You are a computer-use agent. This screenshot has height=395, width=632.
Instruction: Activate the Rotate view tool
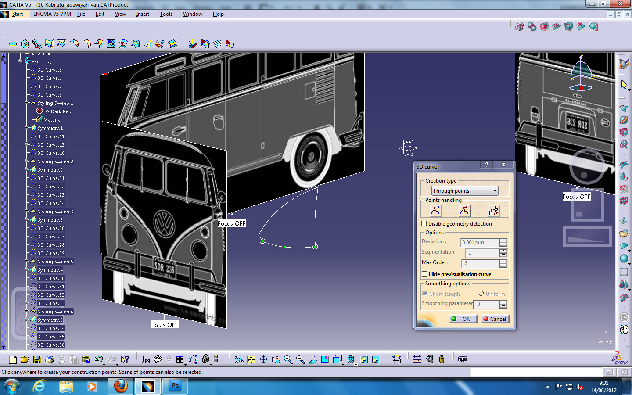tap(276, 359)
